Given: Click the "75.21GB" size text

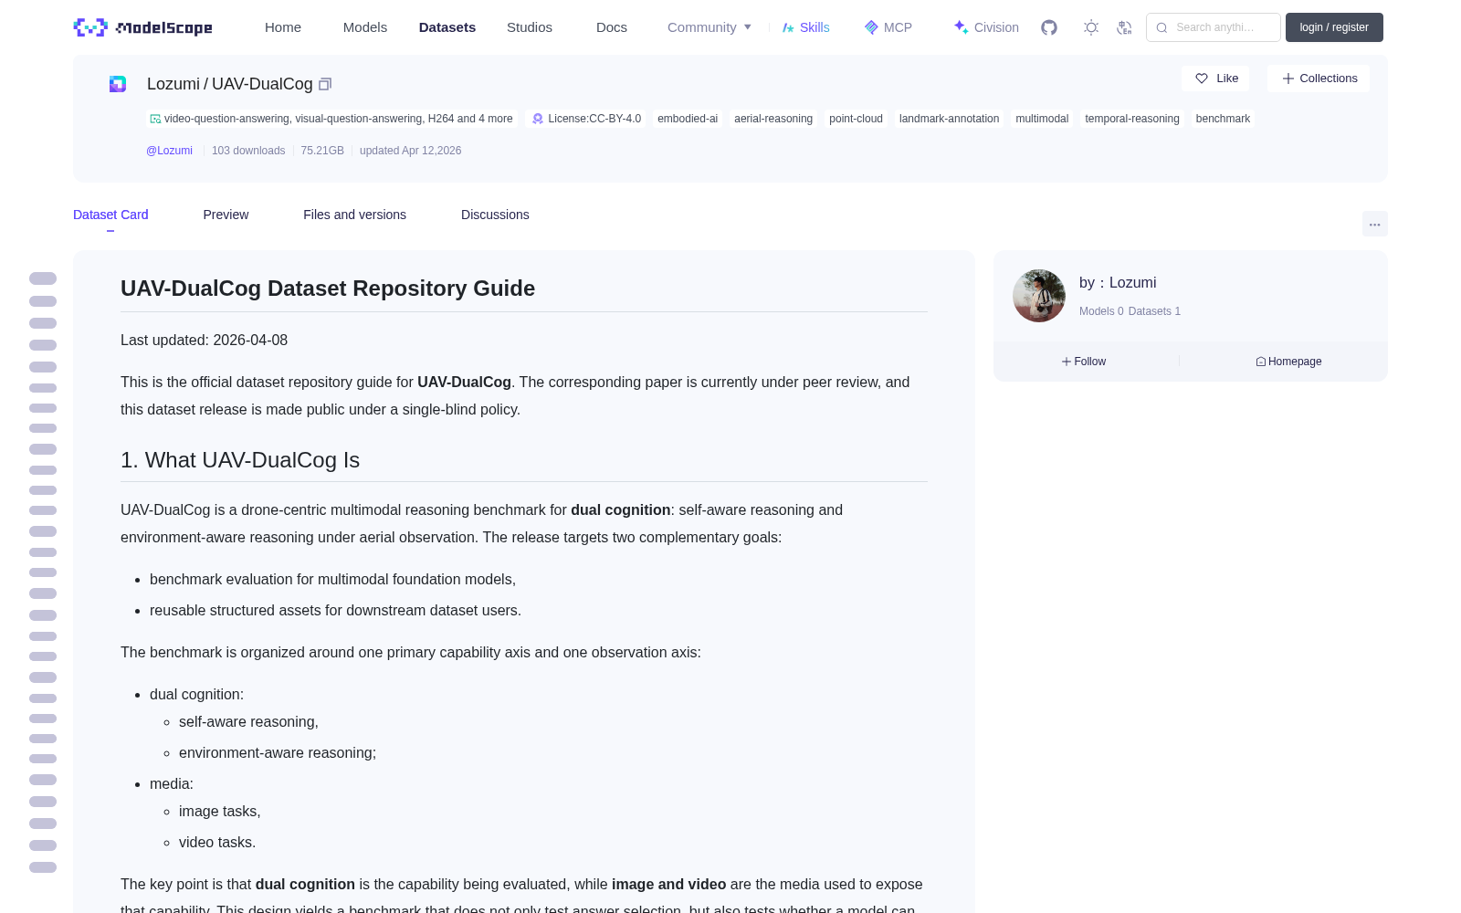Looking at the screenshot, I should [x=322, y=151].
